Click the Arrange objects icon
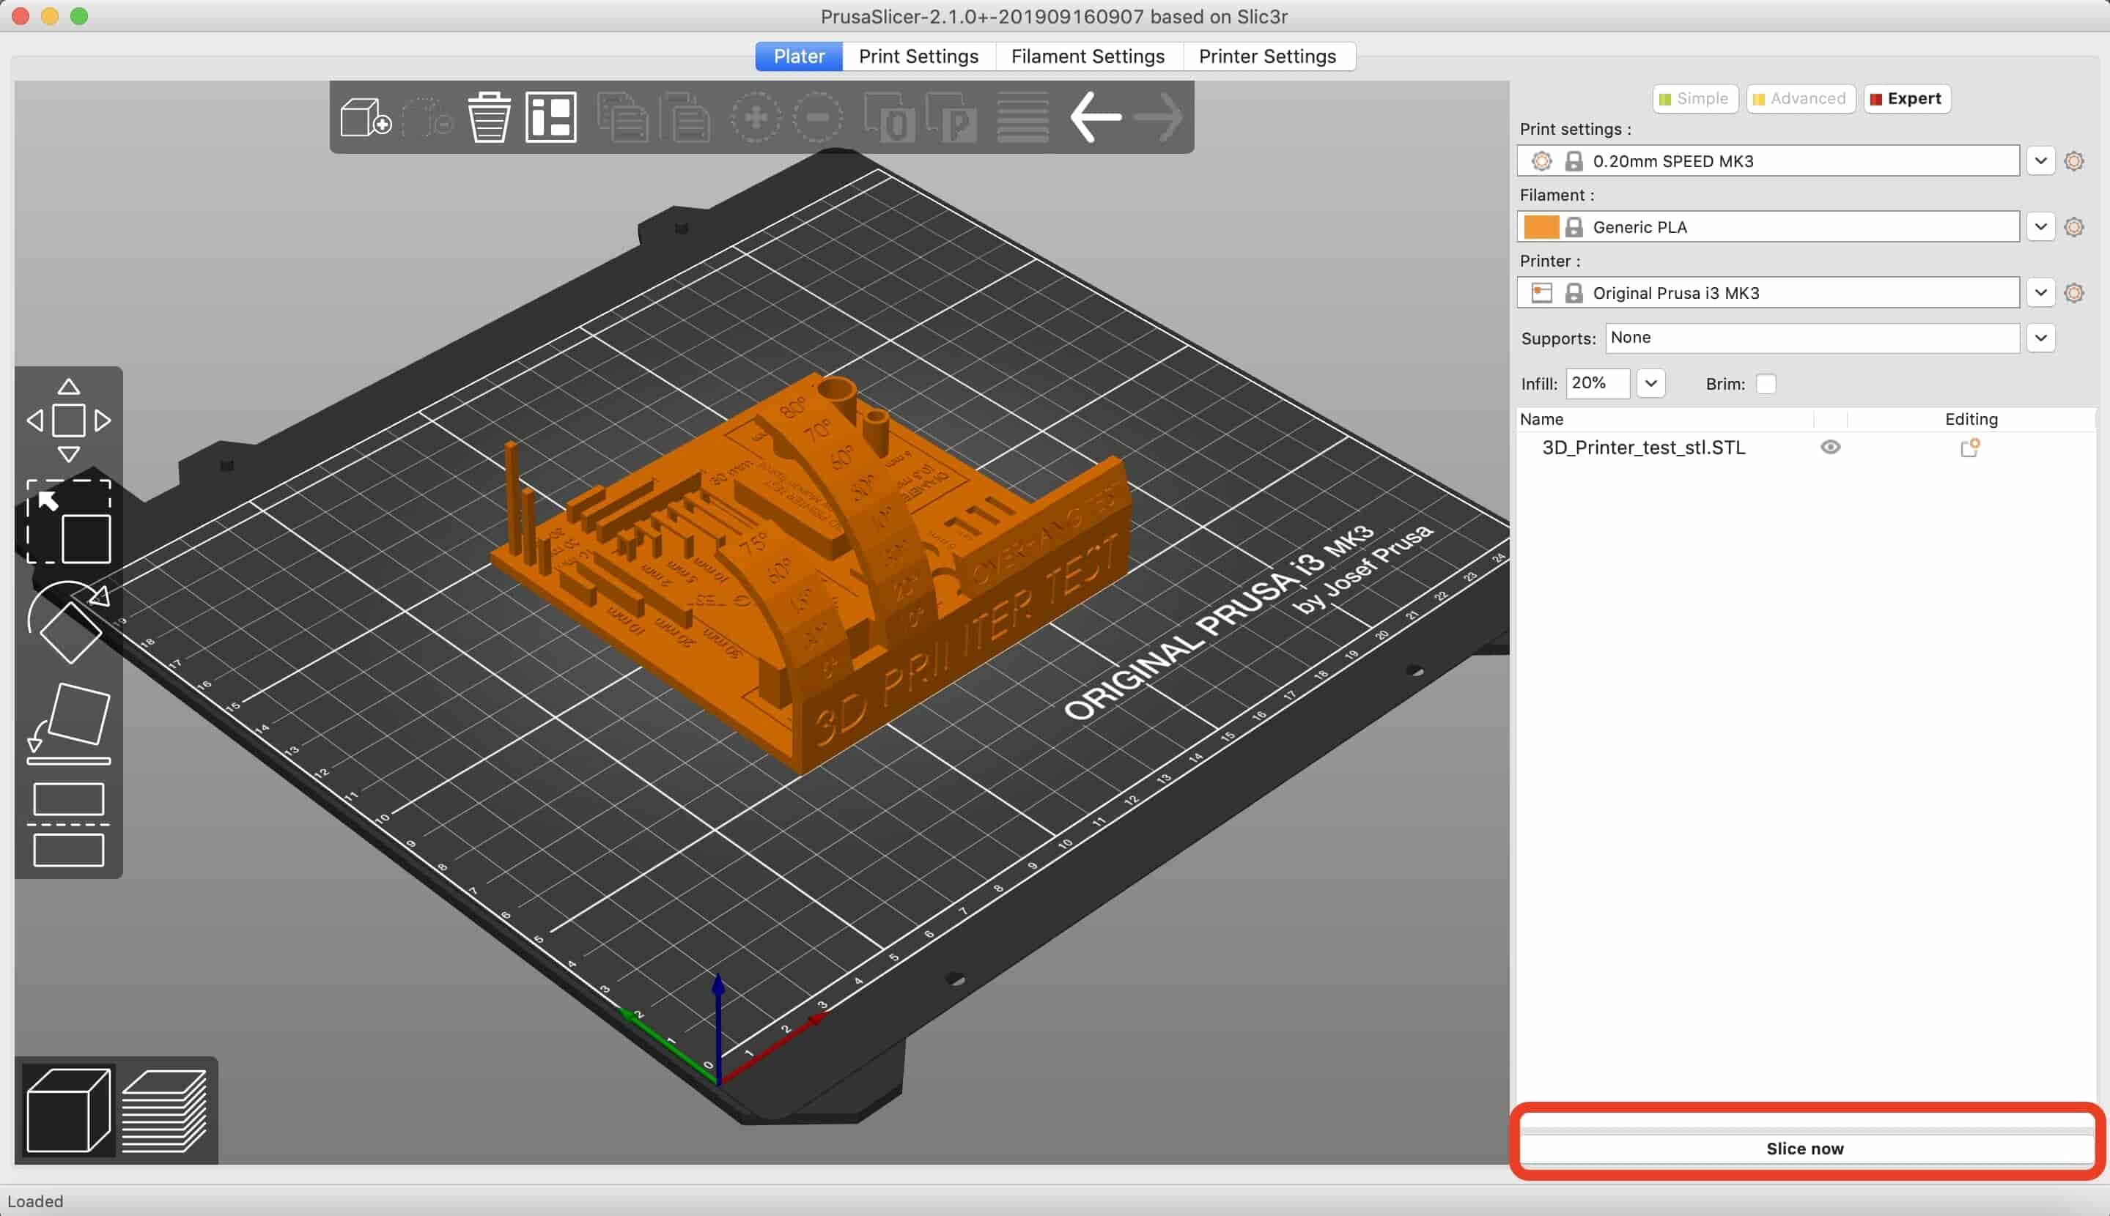This screenshot has height=1216, width=2110. 552,117
